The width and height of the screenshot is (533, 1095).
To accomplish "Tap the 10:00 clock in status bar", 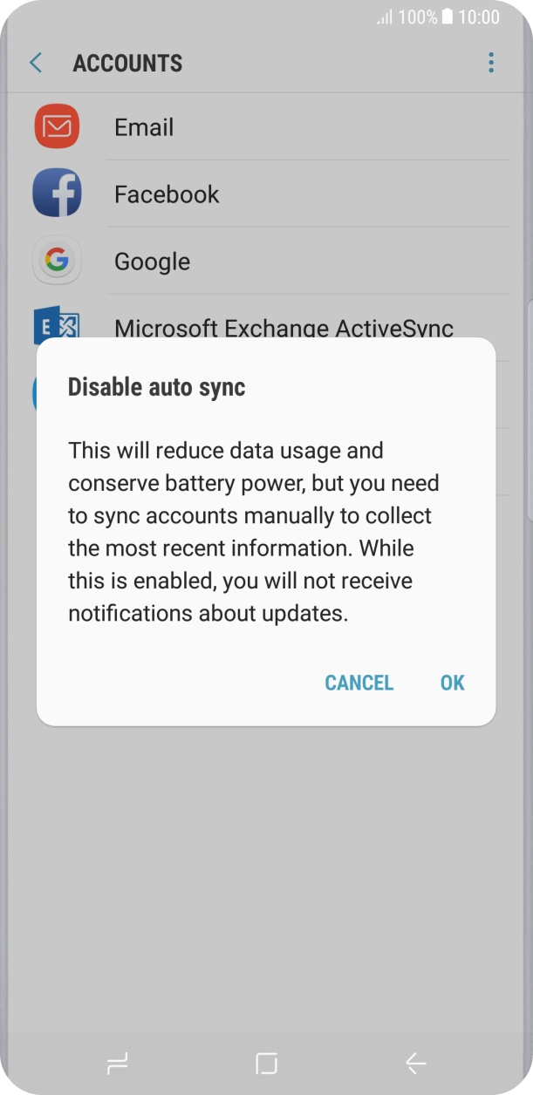I will coord(479,17).
